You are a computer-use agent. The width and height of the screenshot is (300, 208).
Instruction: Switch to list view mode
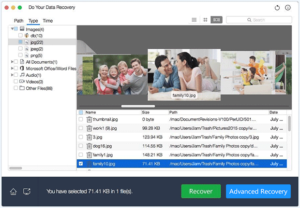[194, 20]
